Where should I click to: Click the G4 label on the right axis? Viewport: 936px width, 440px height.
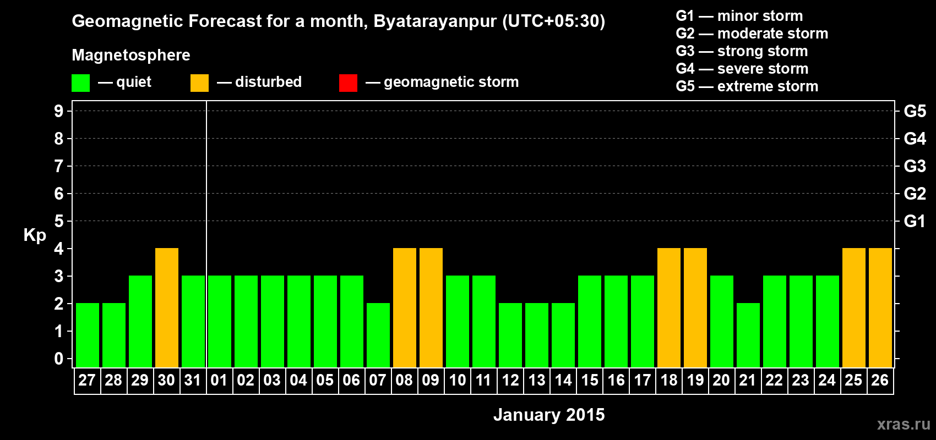[x=915, y=139]
